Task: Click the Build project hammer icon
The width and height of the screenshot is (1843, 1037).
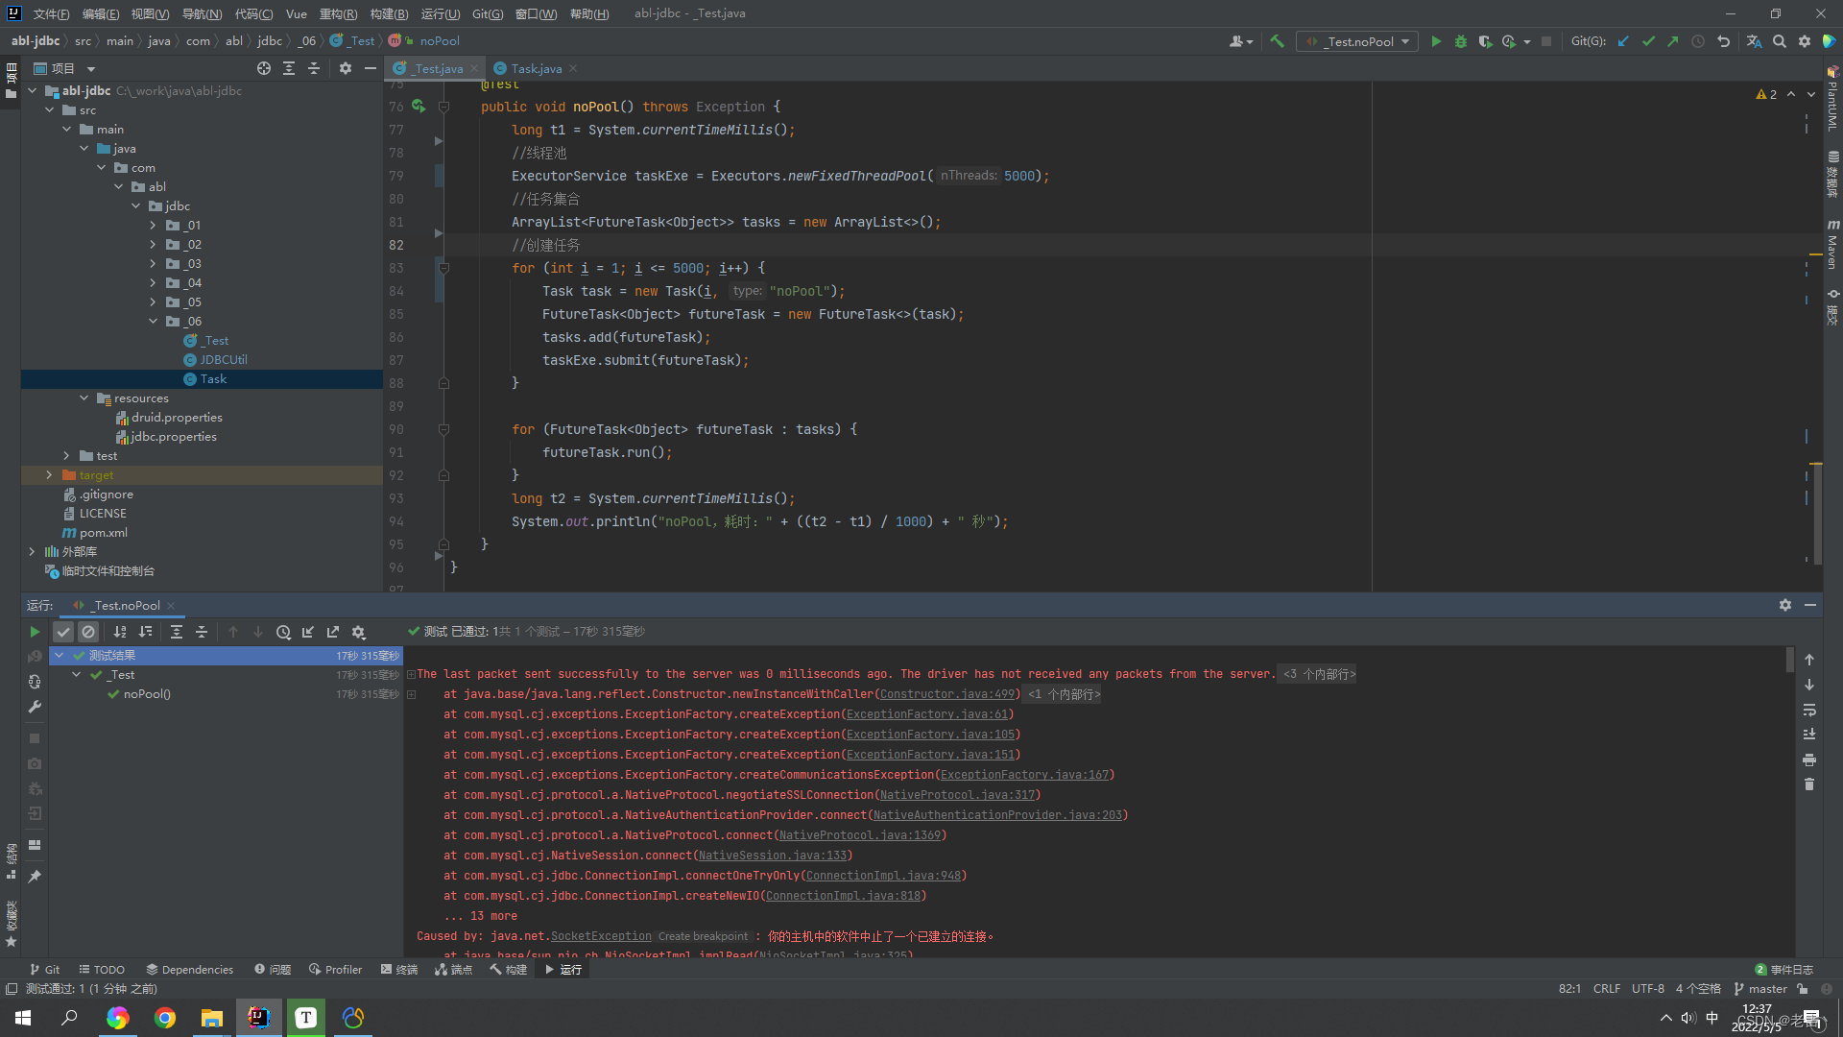Action: [x=1277, y=41]
